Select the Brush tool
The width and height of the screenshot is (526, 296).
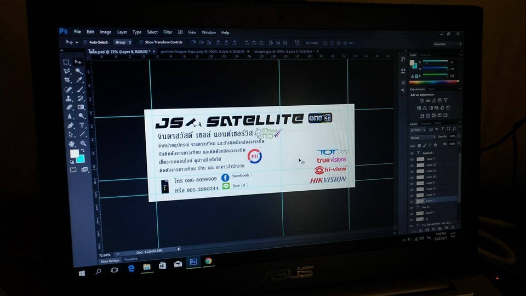point(80,89)
